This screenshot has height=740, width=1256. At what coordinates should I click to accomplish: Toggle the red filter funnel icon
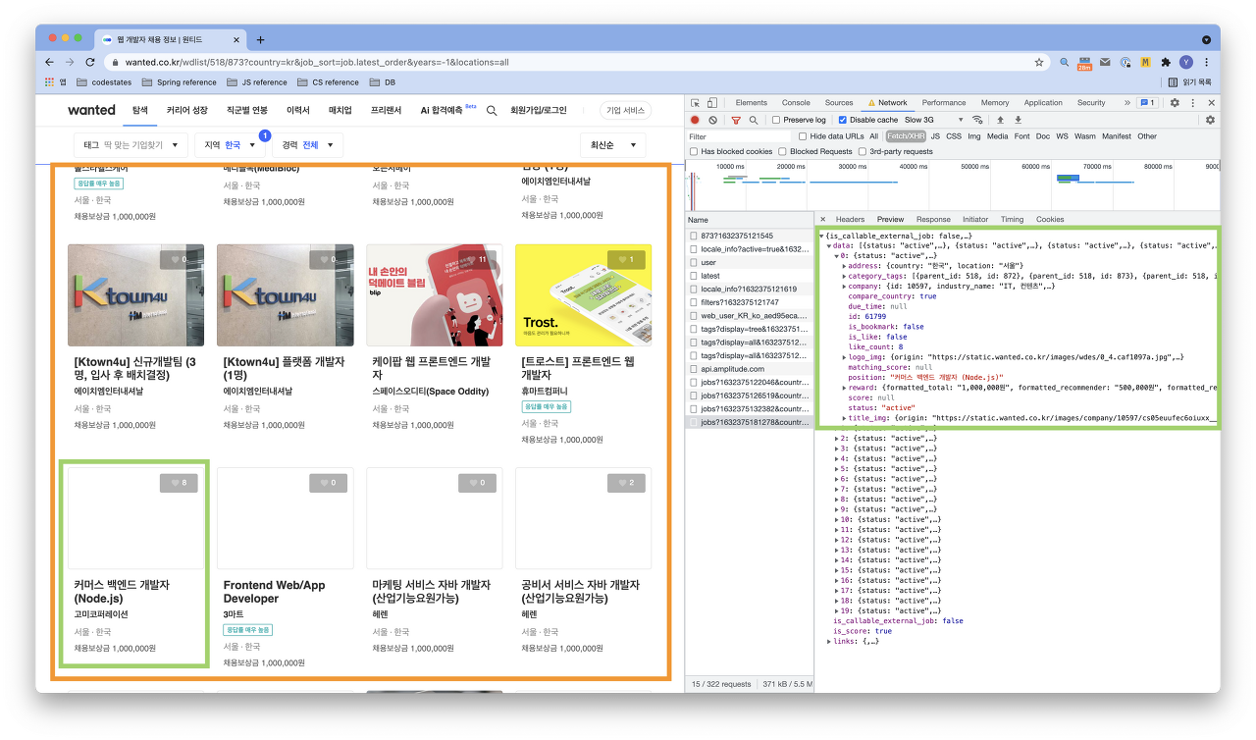click(736, 120)
